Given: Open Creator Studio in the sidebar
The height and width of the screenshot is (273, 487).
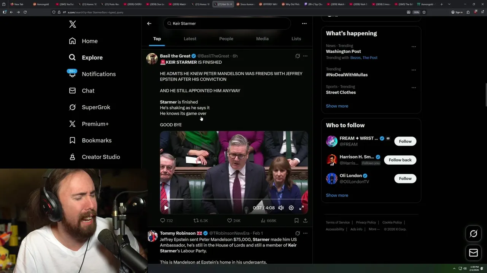Looking at the screenshot, I should pyautogui.click(x=94, y=157).
